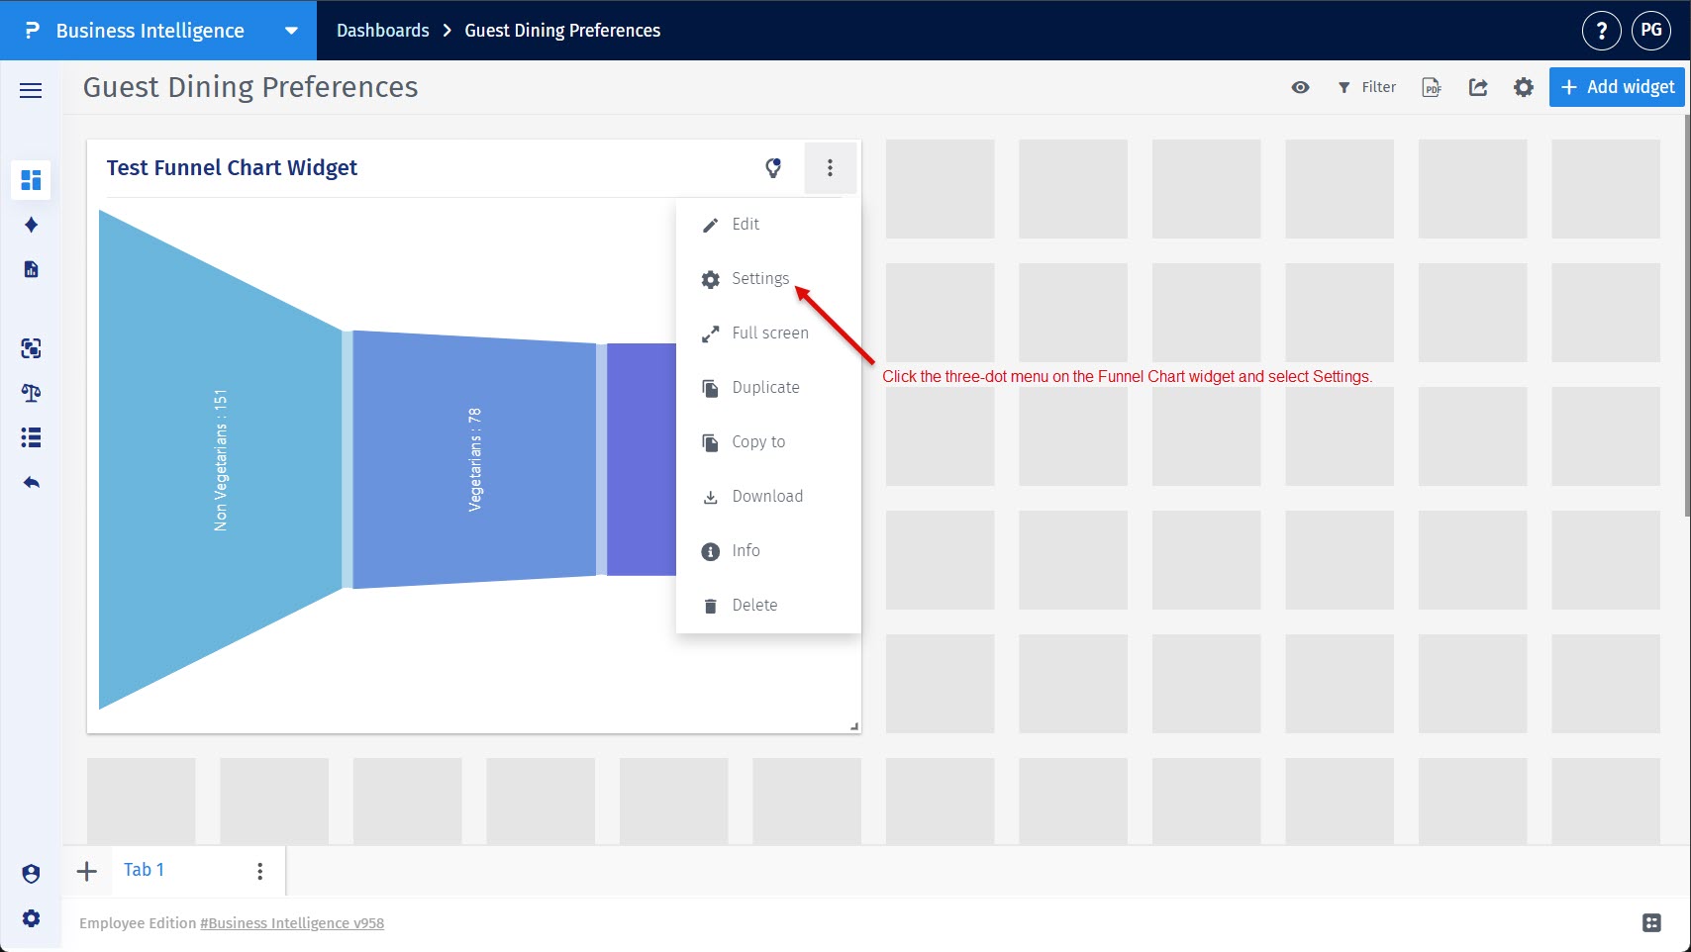
Task: Toggle the eye preview mode icon
Action: [x=1301, y=87]
